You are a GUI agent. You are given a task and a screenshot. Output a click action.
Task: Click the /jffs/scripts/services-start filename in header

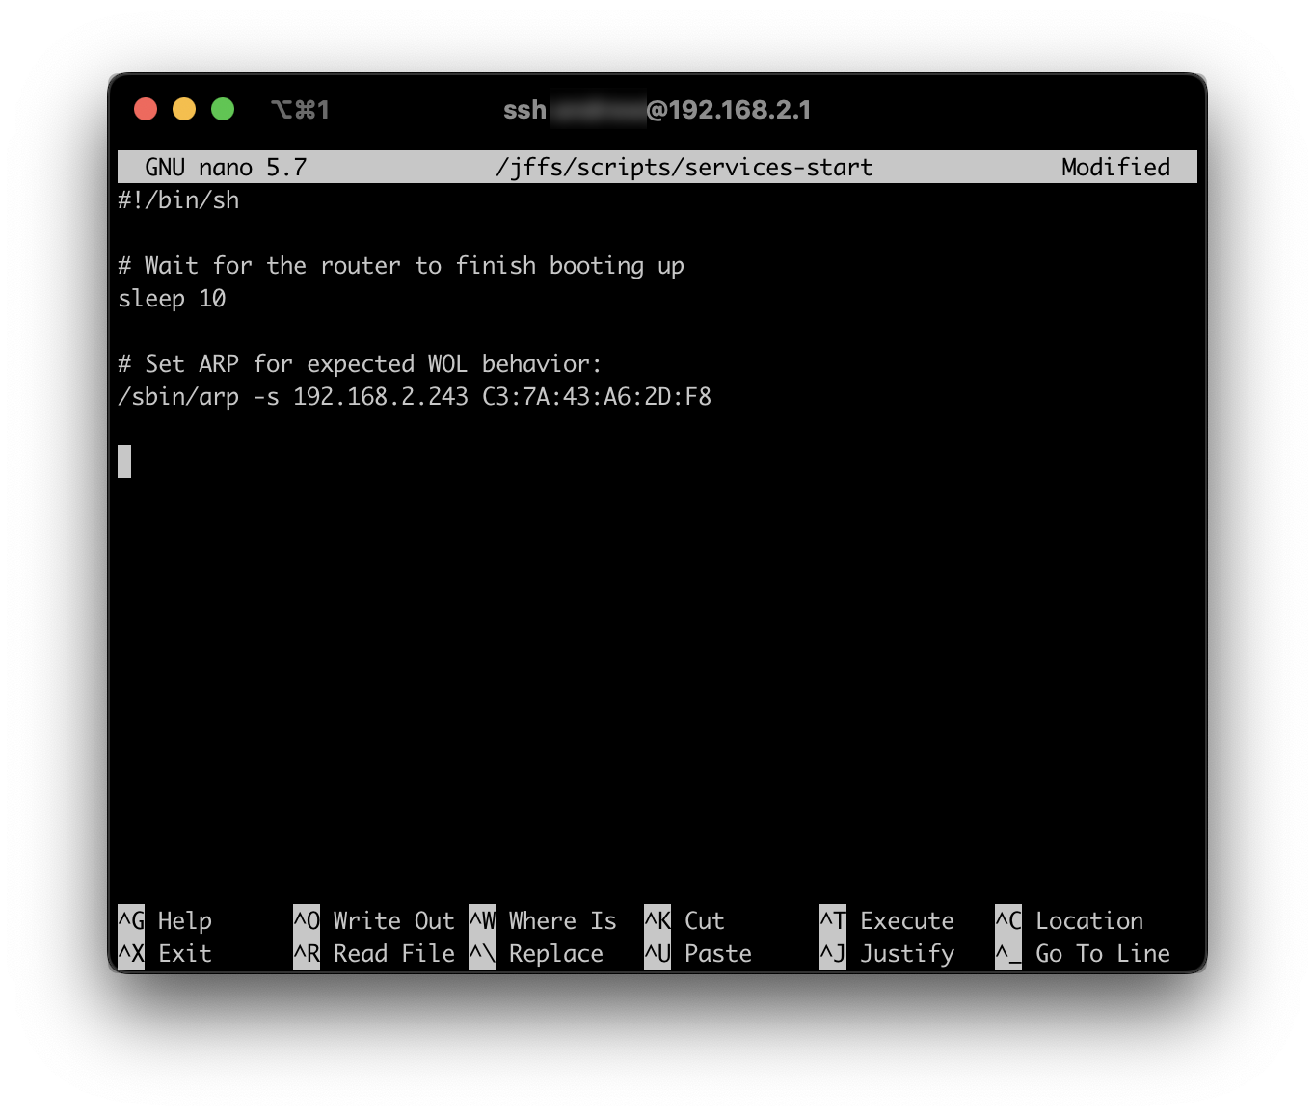(684, 166)
